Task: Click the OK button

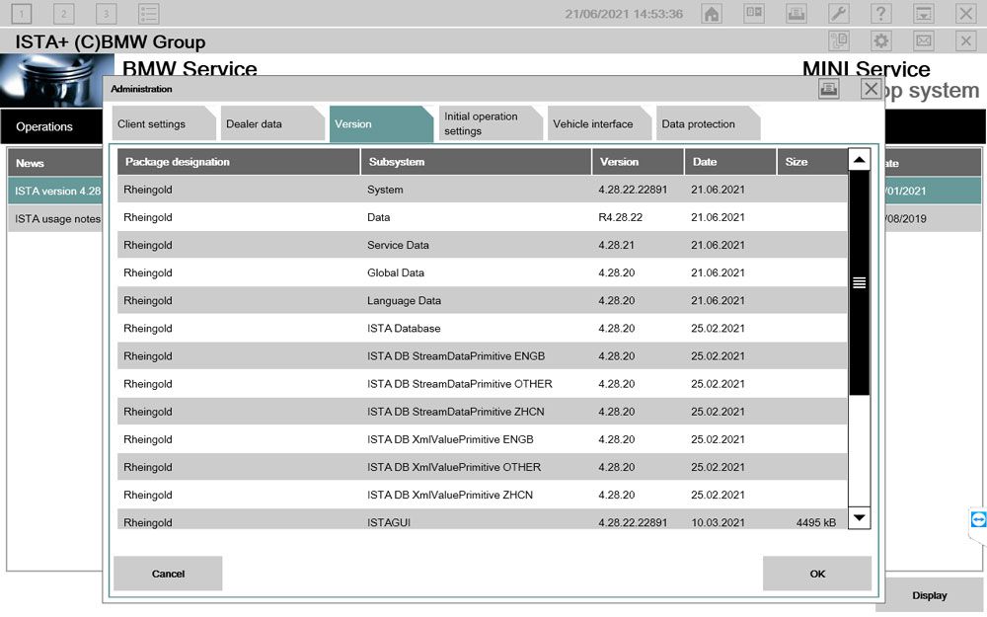Action: coord(817,574)
